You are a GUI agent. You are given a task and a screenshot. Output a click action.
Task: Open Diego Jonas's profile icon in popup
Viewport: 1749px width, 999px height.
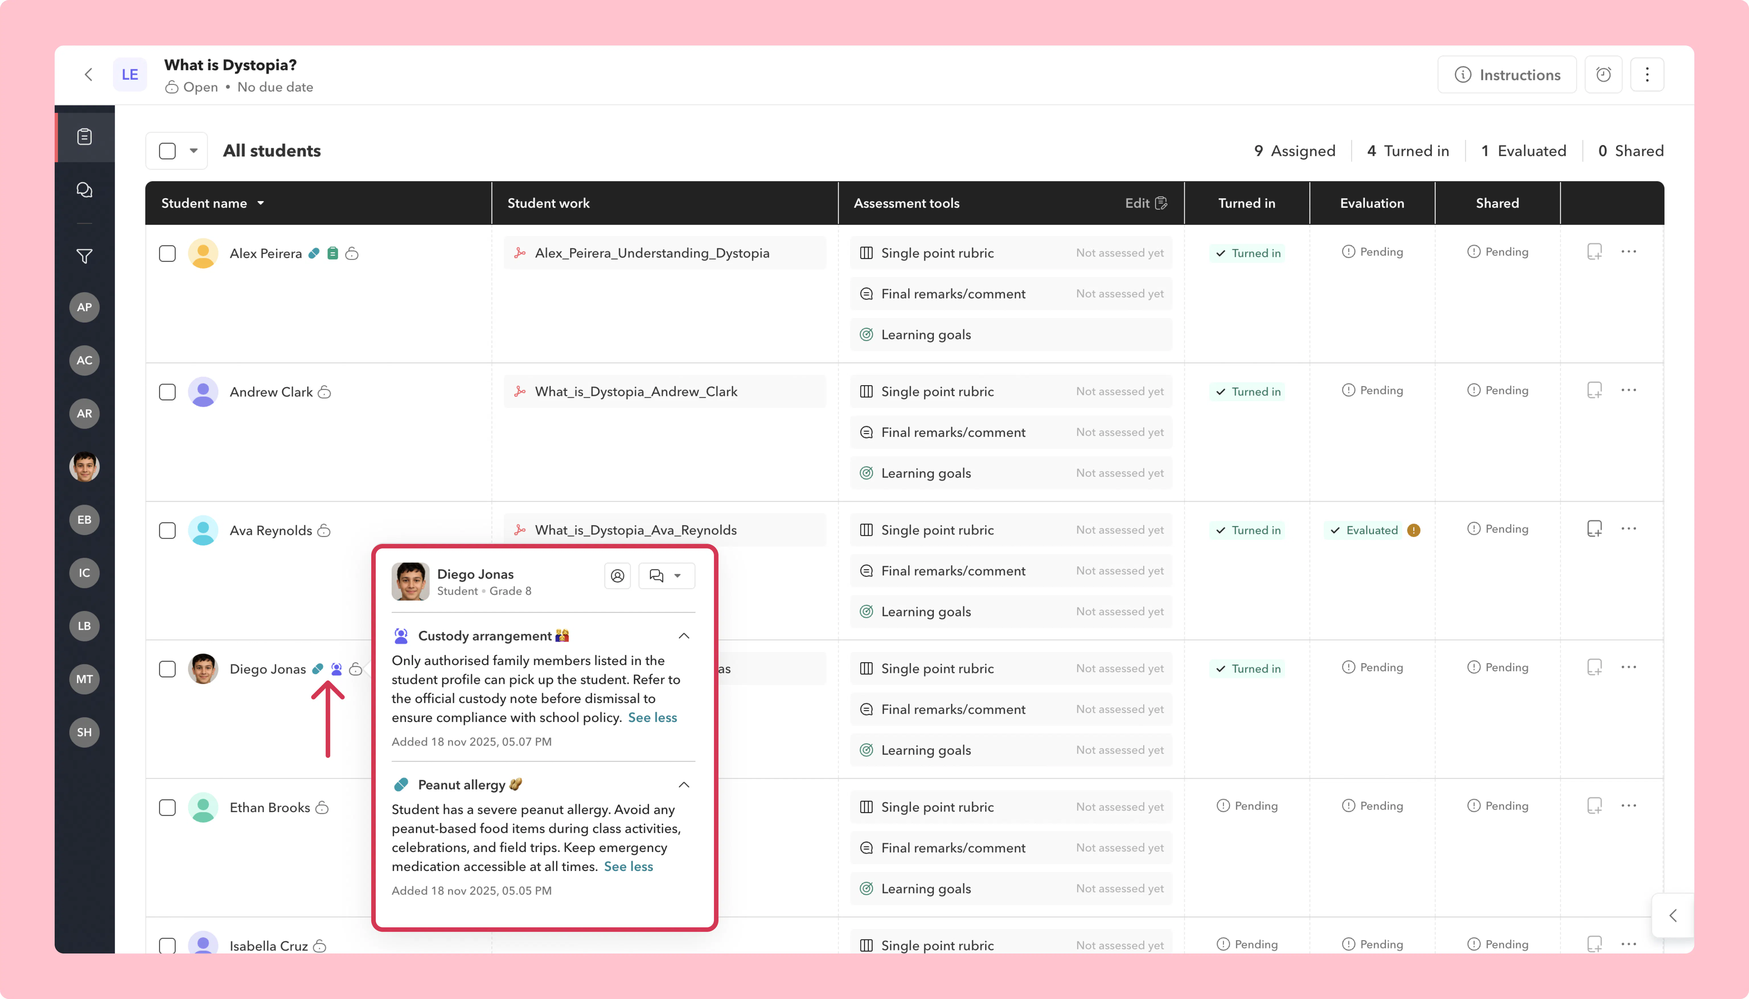tap(617, 576)
